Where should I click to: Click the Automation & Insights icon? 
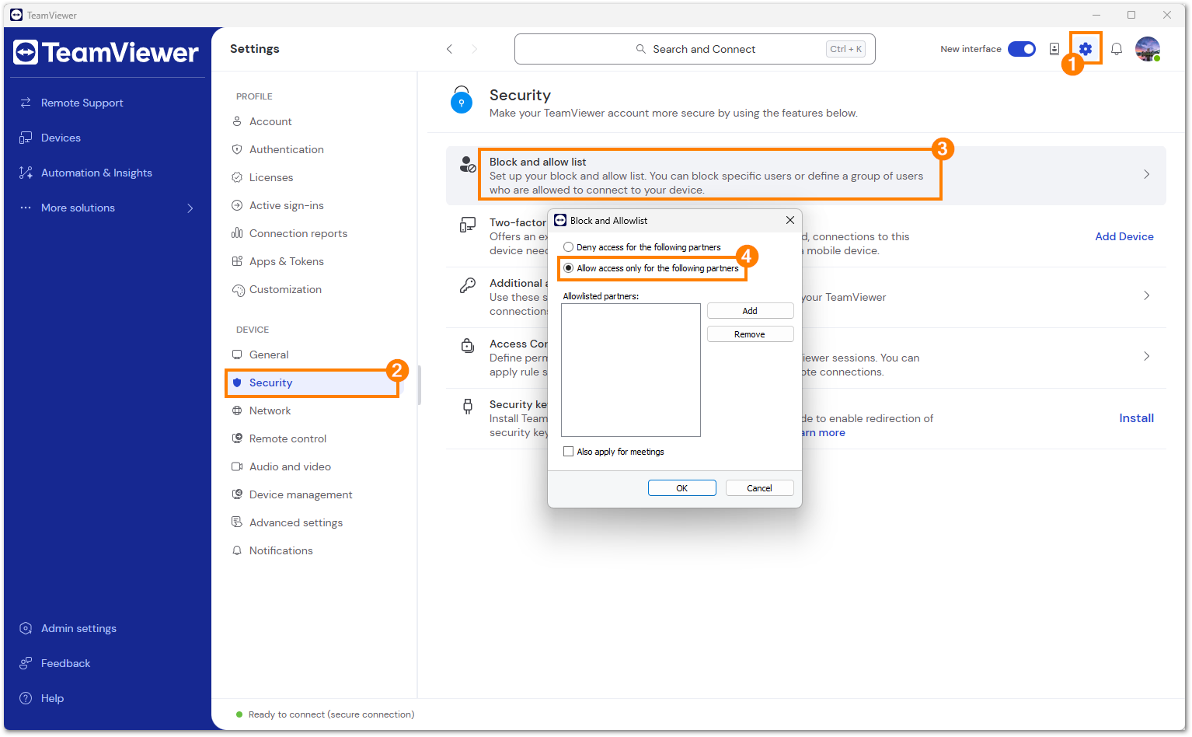(26, 173)
